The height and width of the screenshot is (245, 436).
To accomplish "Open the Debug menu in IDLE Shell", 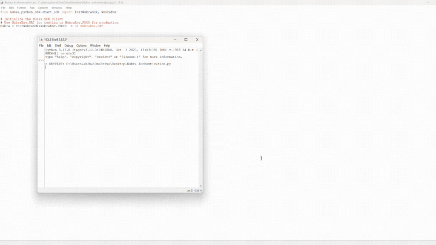I will click(69, 46).
